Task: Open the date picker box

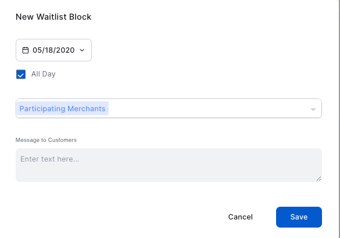Action: coord(54,50)
